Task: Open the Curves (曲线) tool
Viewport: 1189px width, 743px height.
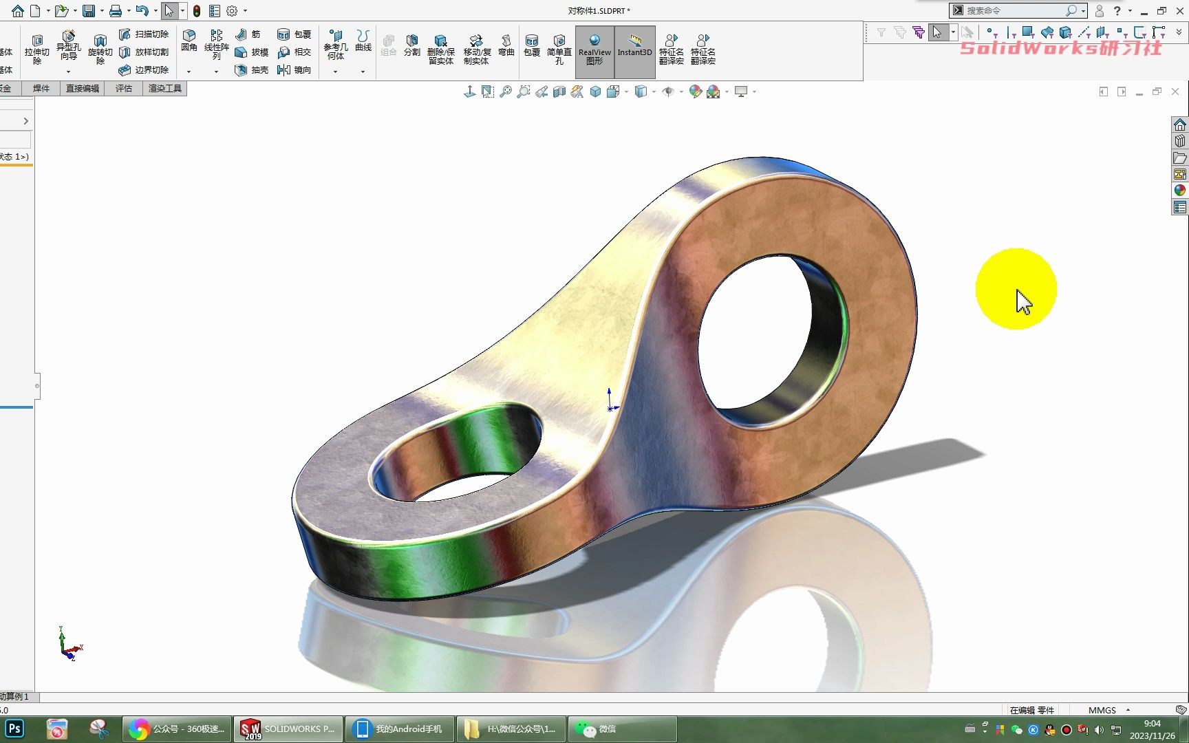Action: (x=363, y=41)
